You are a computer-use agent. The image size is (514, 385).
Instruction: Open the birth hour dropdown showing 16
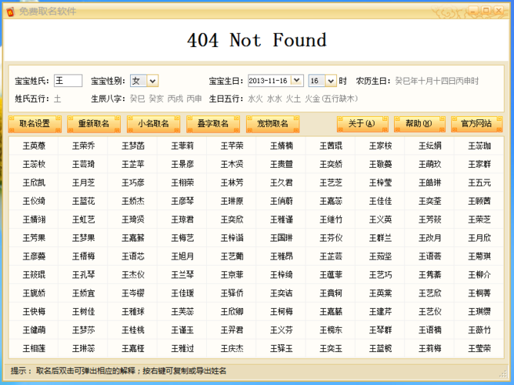[331, 81]
